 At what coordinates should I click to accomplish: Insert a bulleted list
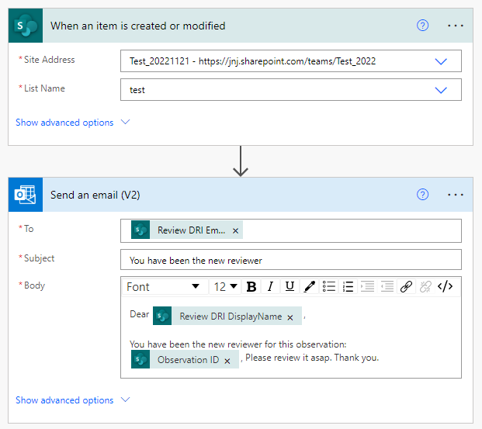328,286
